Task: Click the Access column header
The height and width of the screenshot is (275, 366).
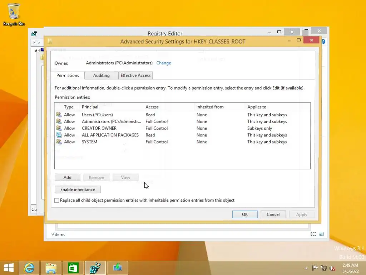Action: [x=152, y=107]
